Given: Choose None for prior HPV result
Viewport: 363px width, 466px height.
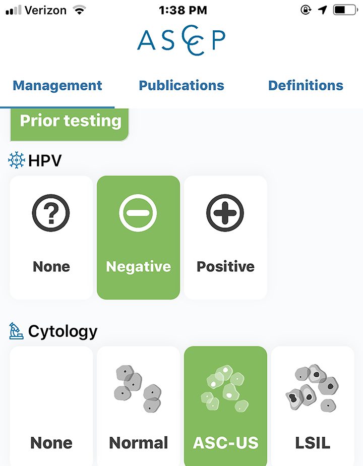Looking at the screenshot, I should point(51,238).
